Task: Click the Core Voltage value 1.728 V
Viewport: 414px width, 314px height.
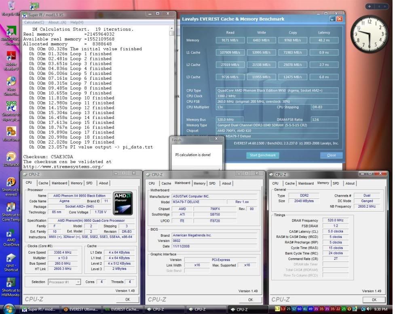Action: point(100,212)
